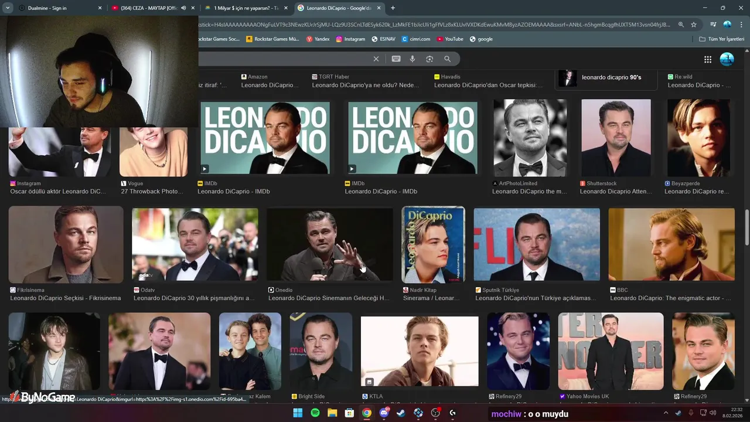750x422 pixels.
Task: Expand the system tray hidden icons chevron
Action: [x=666, y=413]
